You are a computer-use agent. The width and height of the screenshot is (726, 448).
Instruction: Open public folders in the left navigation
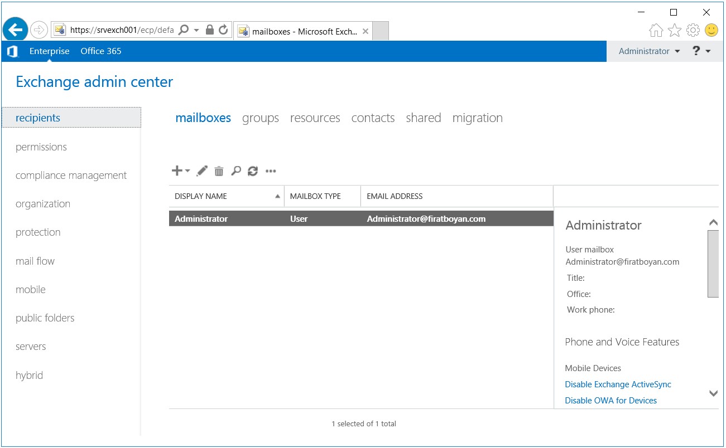pos(45,318)
